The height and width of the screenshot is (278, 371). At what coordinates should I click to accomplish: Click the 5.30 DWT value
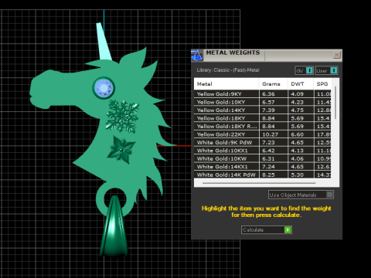click(x=297, y=175)
